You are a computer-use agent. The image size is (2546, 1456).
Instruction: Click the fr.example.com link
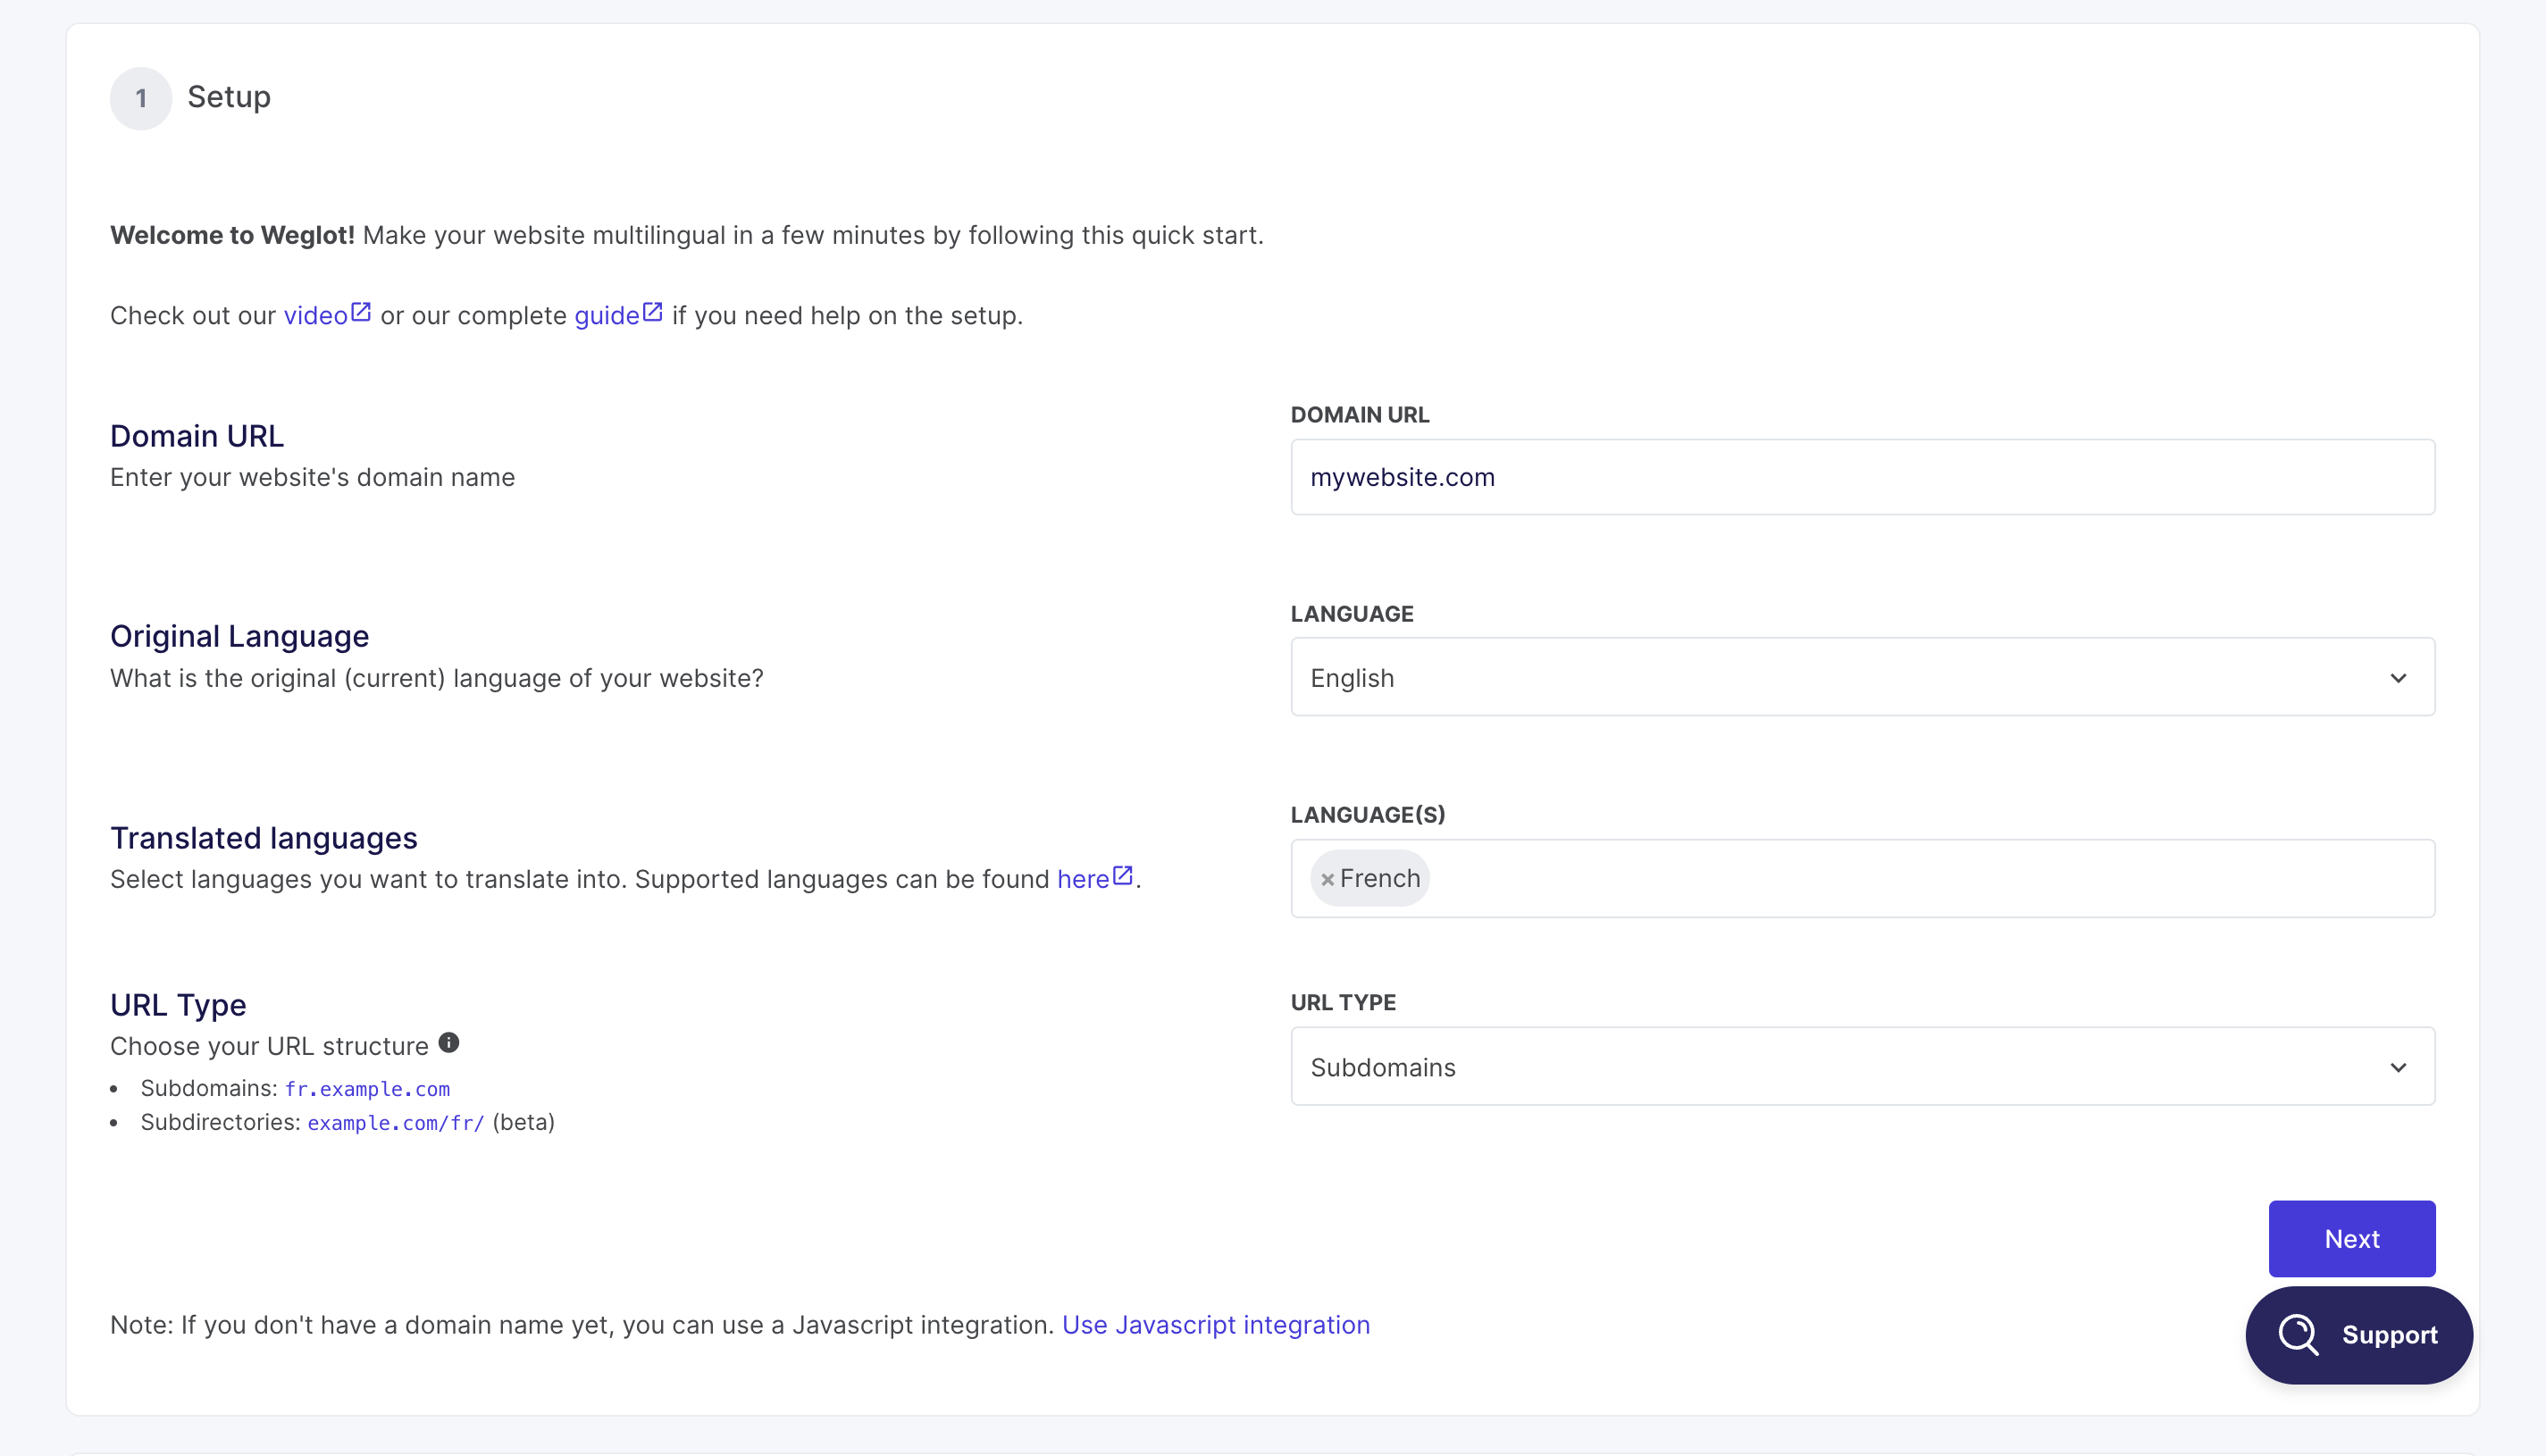(366, 1089)
